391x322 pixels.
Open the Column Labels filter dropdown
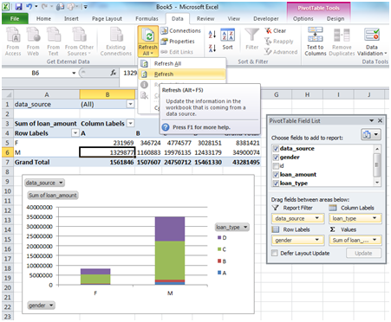click(x=131, y=124)
